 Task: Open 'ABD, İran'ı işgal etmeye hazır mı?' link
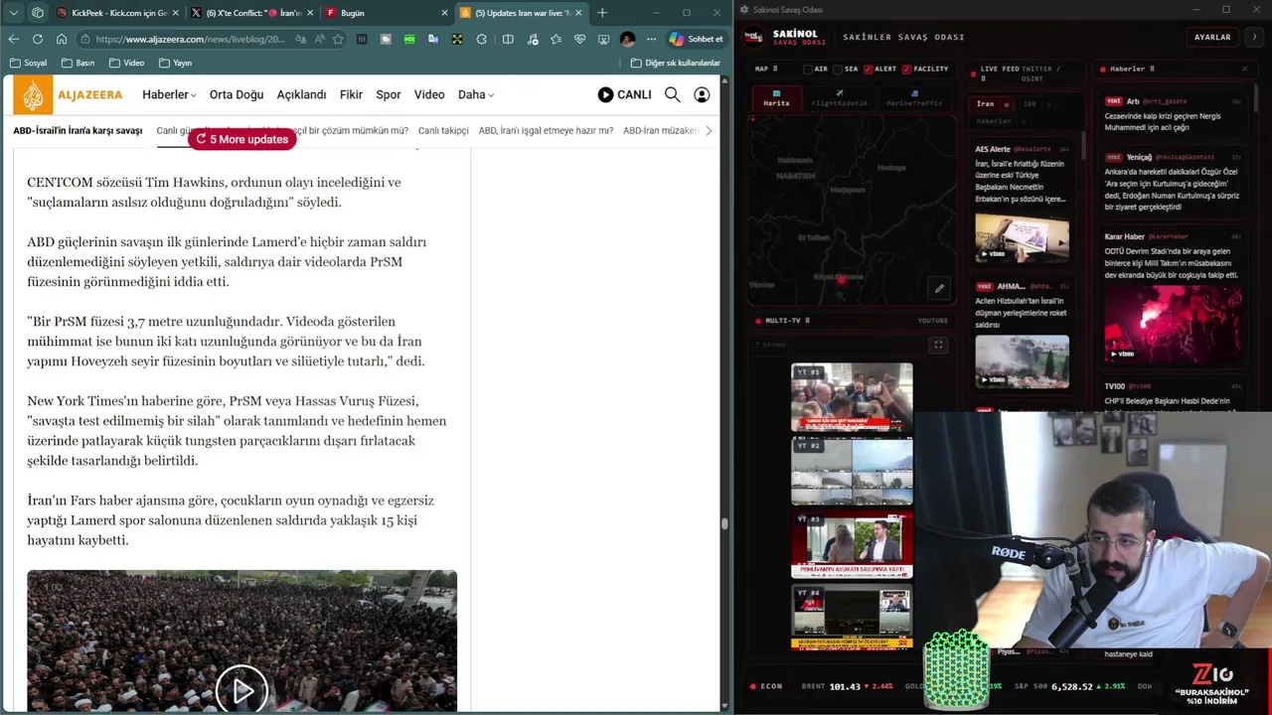tap(546, 130)
